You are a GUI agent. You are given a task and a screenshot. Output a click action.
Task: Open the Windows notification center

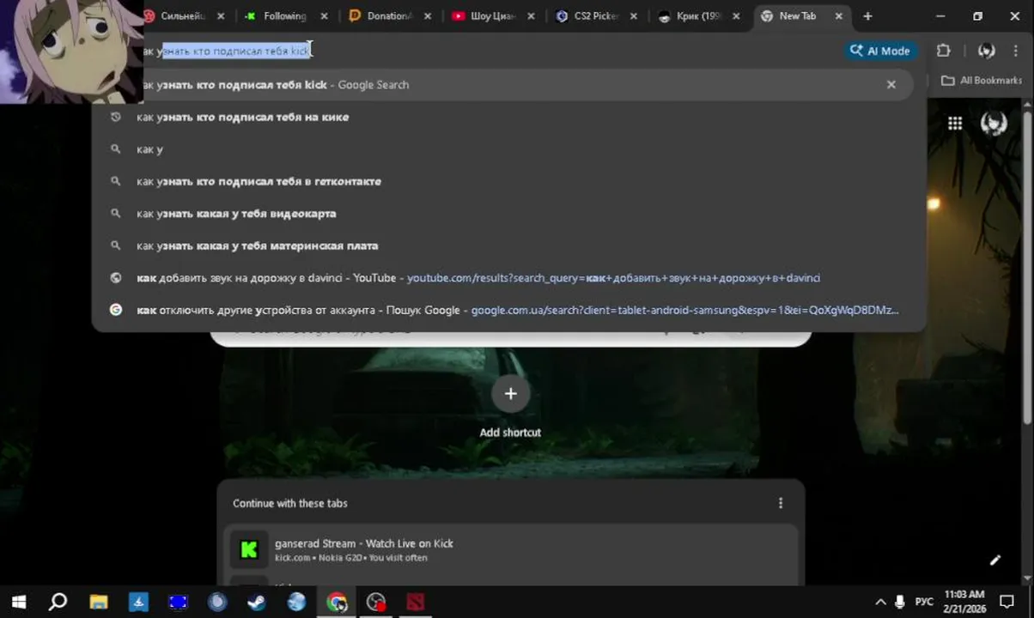coord(1007,602)
